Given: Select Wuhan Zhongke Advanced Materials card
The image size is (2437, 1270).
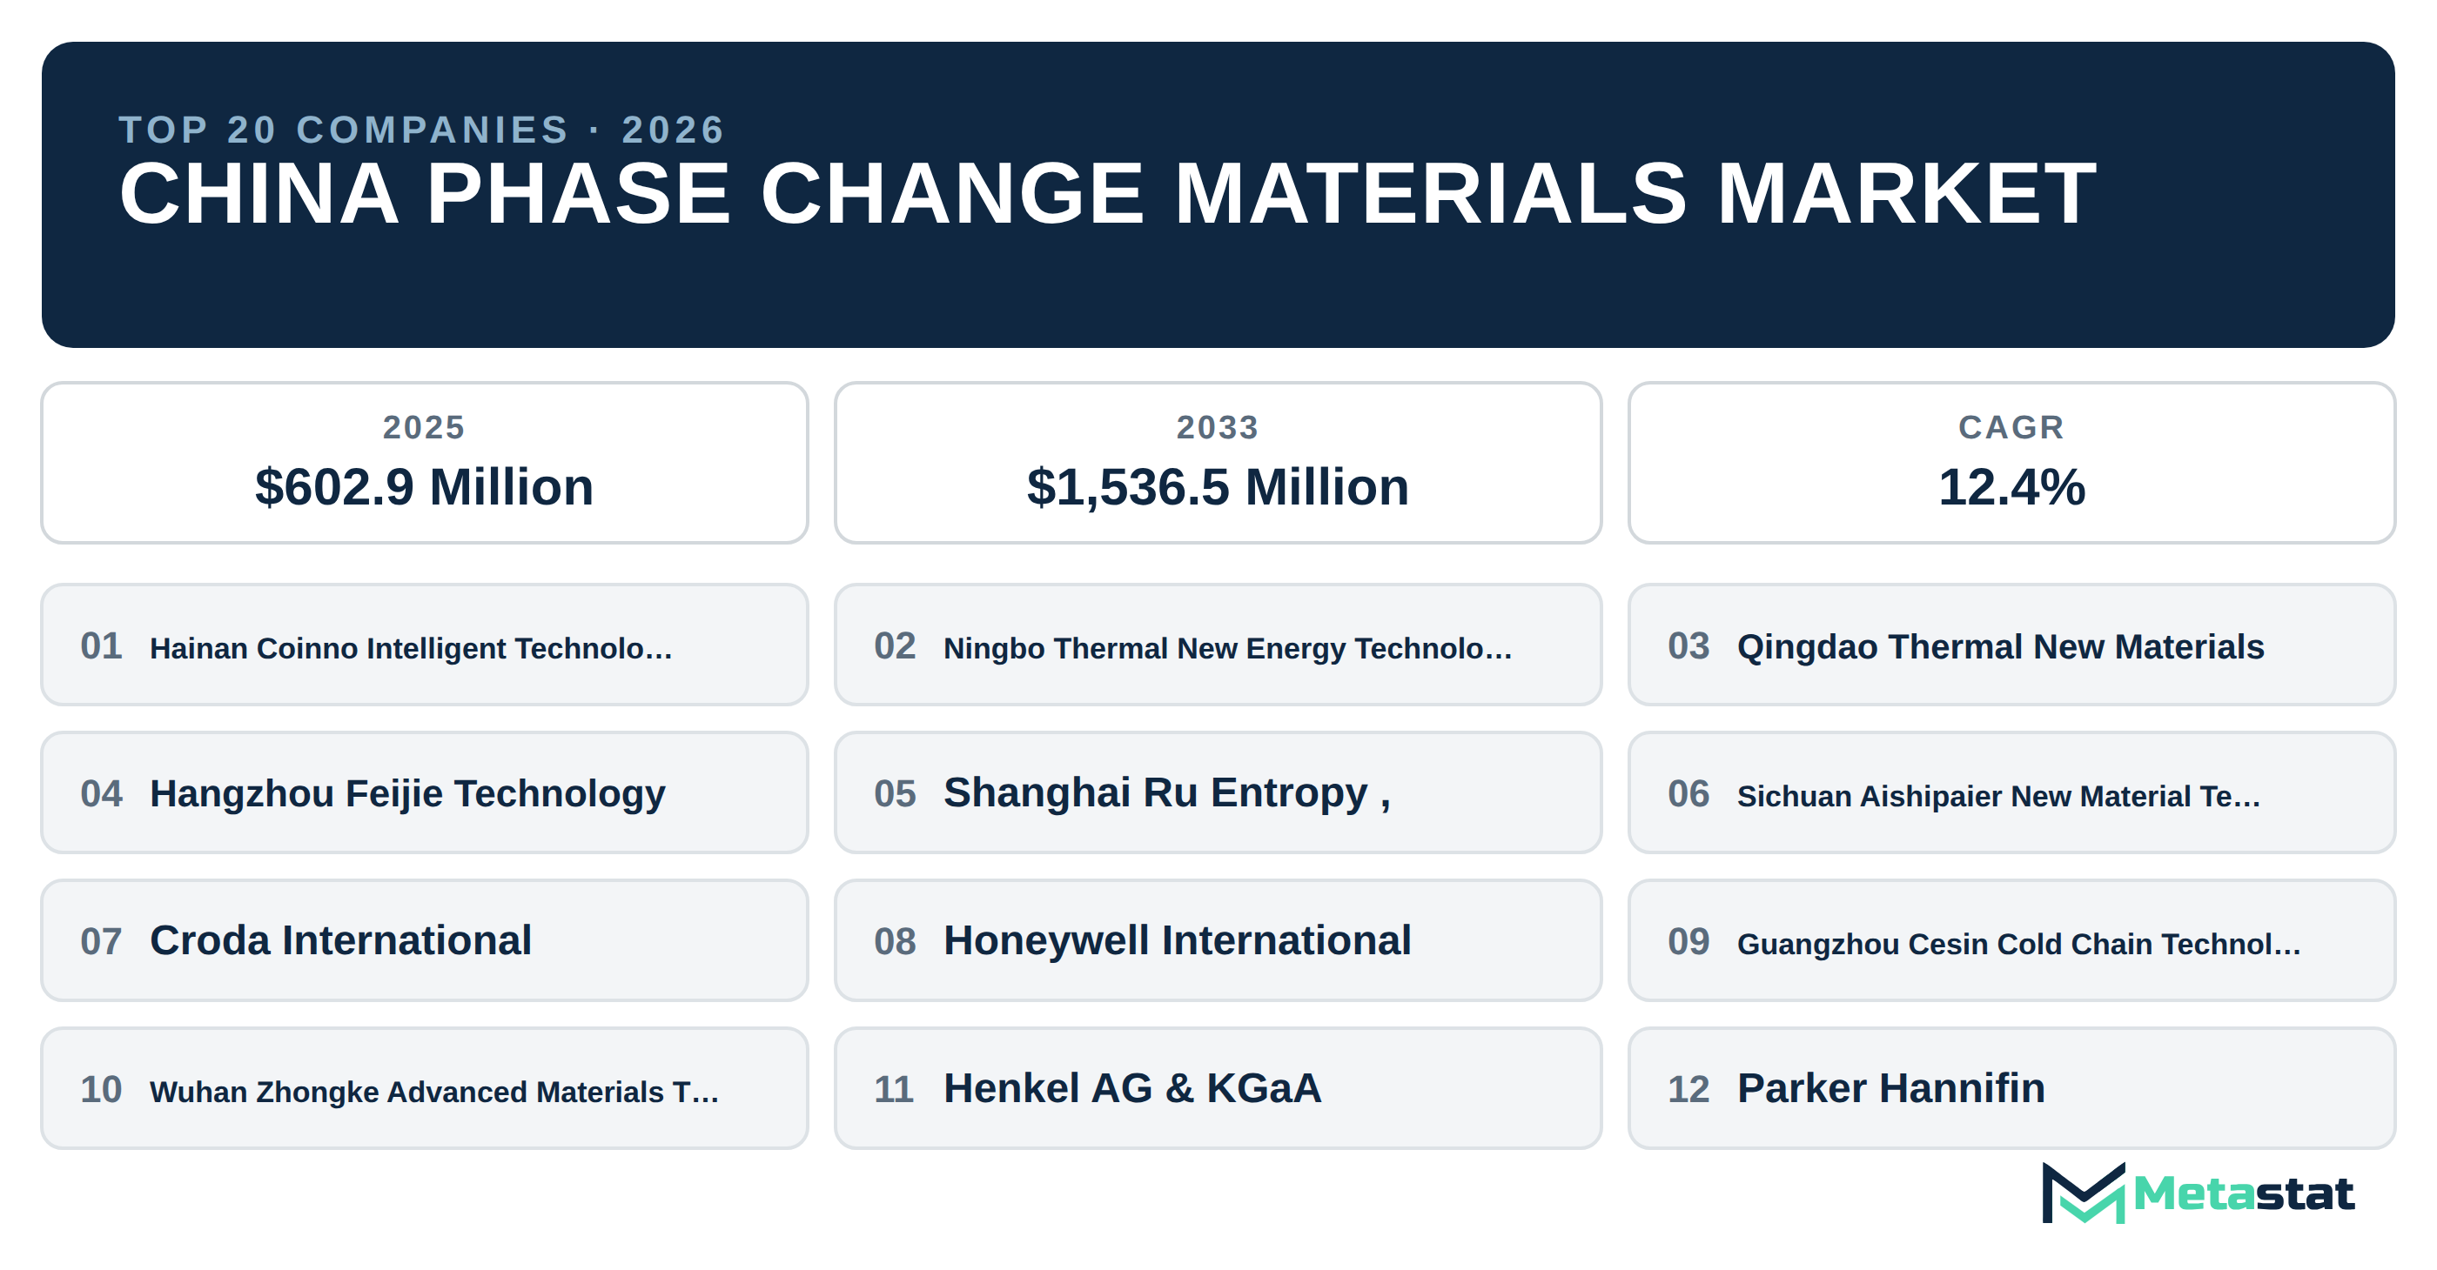Looking at the screenshot, I should tap(425, 1088).
